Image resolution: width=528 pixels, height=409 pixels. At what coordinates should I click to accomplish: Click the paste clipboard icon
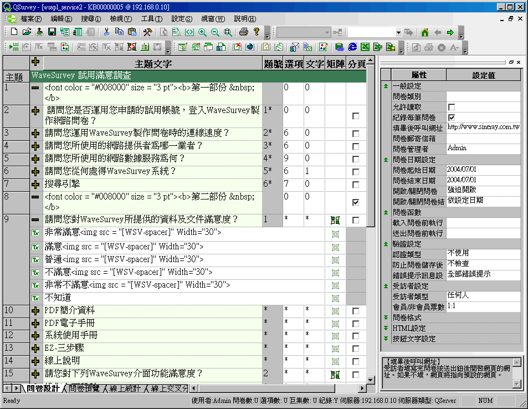[132, 32]
